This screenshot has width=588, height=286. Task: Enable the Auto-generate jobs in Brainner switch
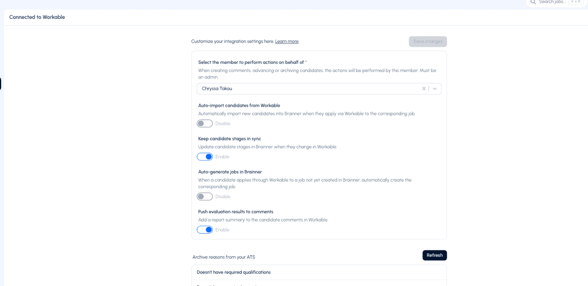[x=205, y=197]
